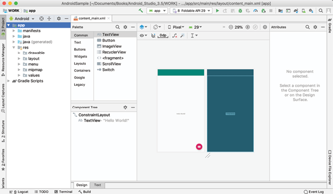Click Attach Debugger to Android Process icon
Screen dimensions: 333x194
tap(263, 11)
